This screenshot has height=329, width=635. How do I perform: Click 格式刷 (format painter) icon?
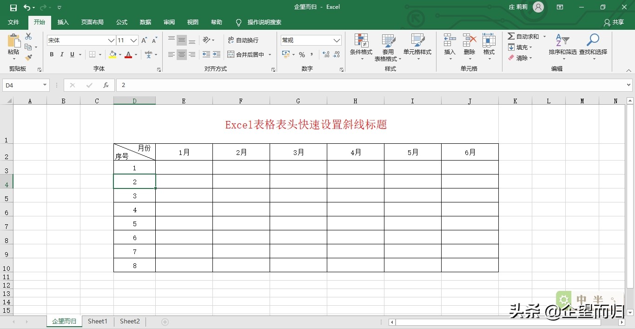coord(29,57)
